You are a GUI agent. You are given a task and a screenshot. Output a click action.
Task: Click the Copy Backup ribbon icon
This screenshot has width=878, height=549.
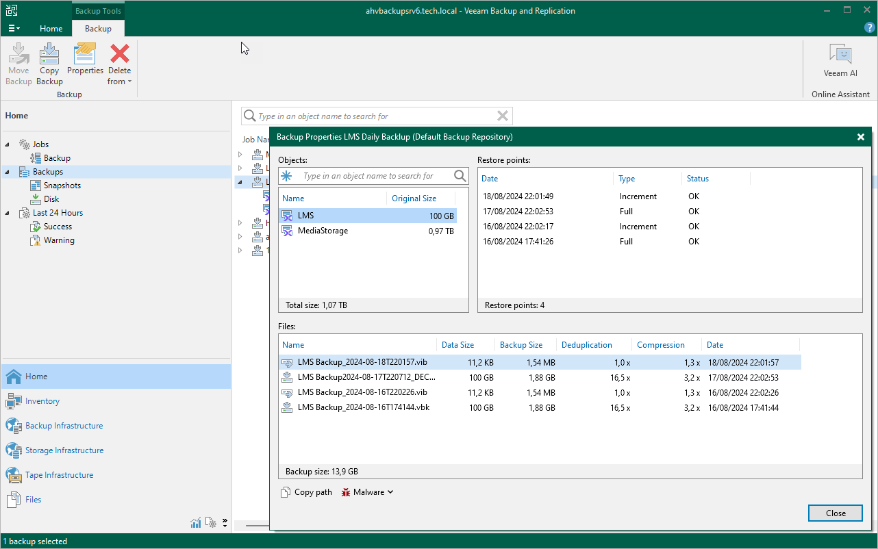[x=49, y=64]
